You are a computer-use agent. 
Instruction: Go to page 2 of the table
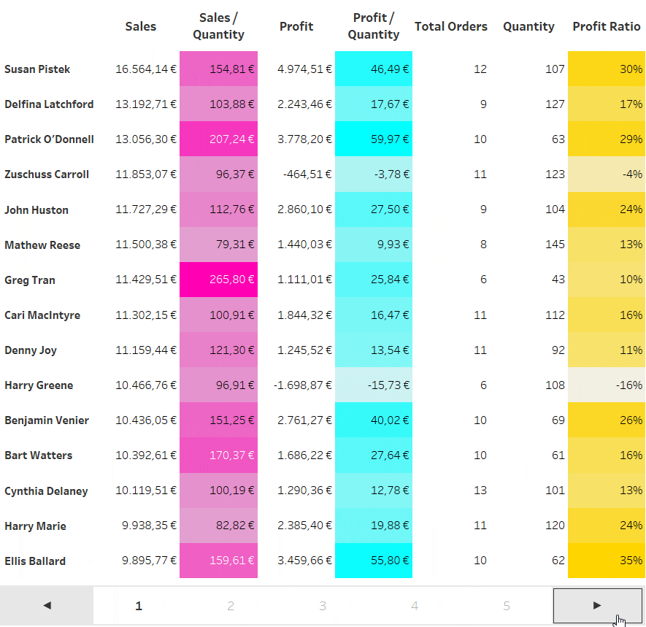pyautogui.click(x=231, y=605)
